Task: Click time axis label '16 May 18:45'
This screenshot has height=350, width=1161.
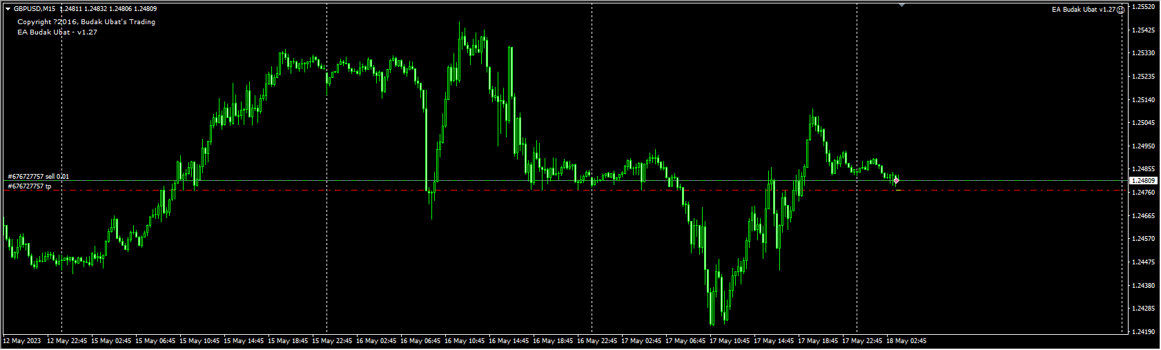Action: coord(553,341)
